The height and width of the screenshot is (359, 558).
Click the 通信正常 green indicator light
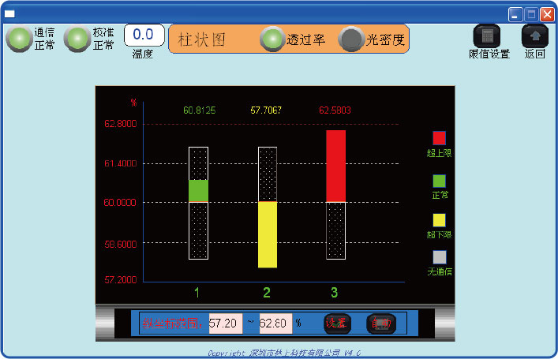pyautogui.click(x=20, y=39)
